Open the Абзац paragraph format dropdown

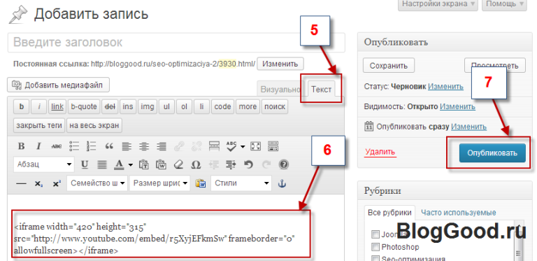click(44, 164)
